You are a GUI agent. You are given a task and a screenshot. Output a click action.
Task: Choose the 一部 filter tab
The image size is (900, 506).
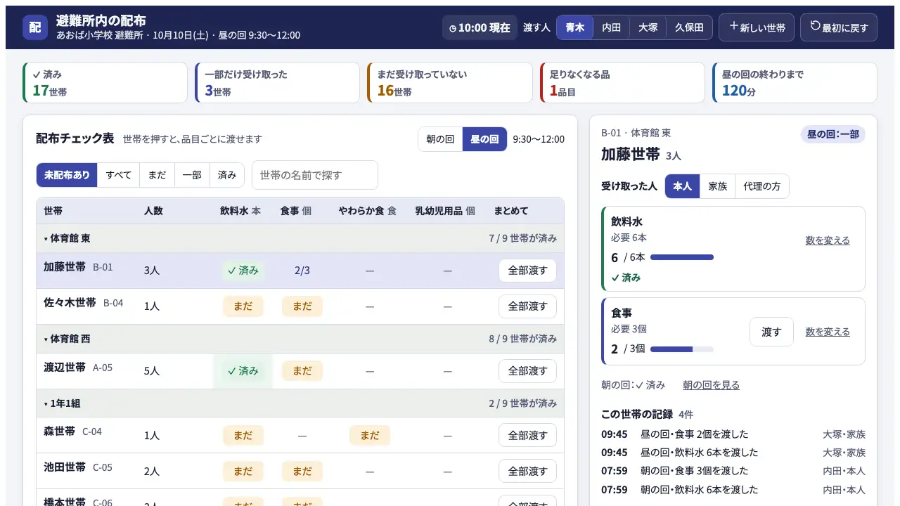point(192,175)
